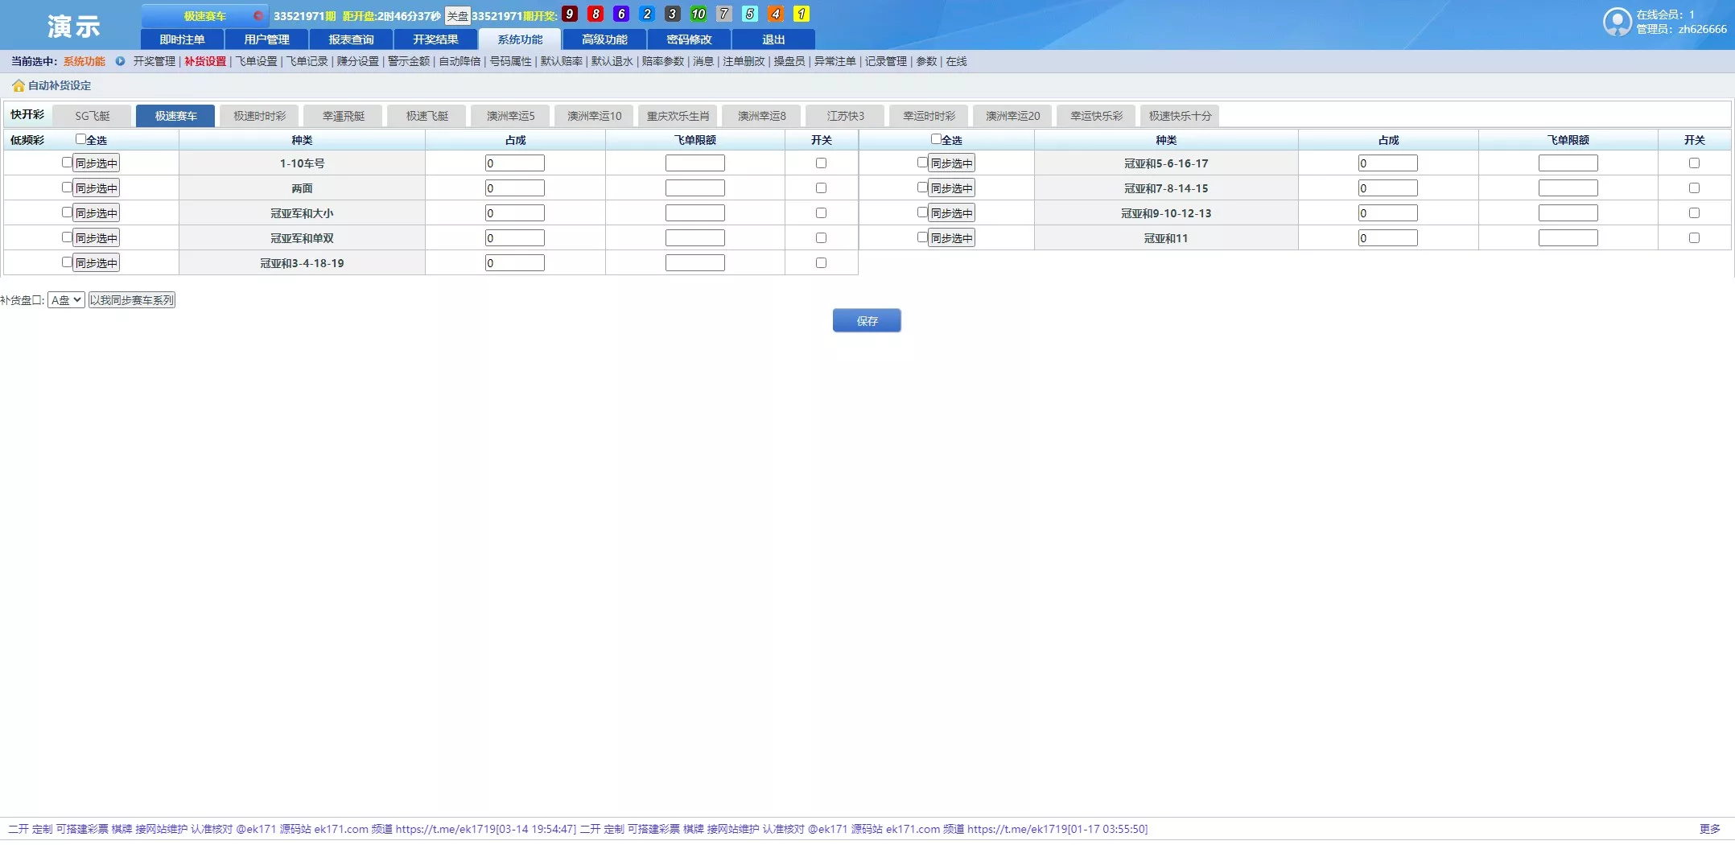Expand the 极速赛车 game selector at top
Viewport: 1735px width, 845px height.
[x=204, y=15]
